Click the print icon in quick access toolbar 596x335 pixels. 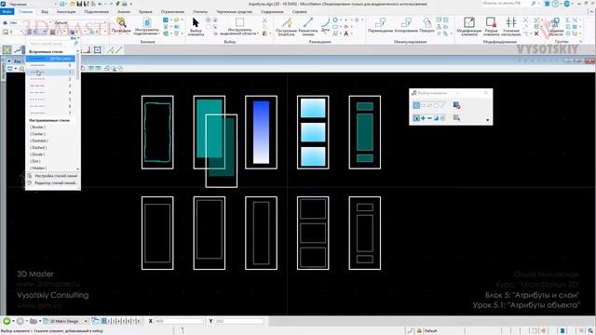point(124,4)
